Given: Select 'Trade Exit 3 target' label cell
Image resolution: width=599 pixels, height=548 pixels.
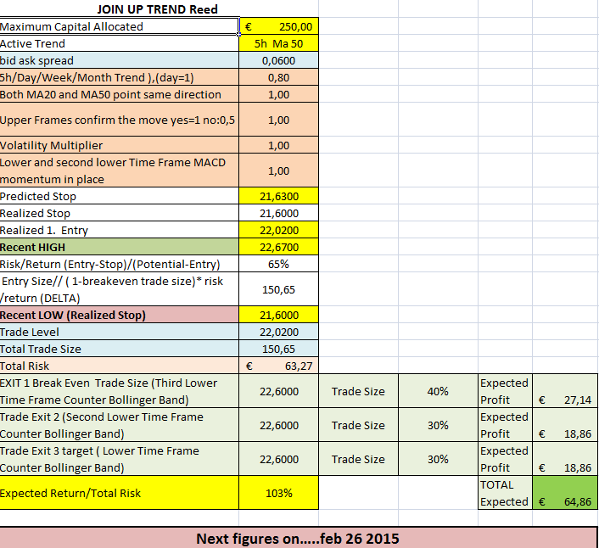Looking at the screenshot, I should 119,459.
